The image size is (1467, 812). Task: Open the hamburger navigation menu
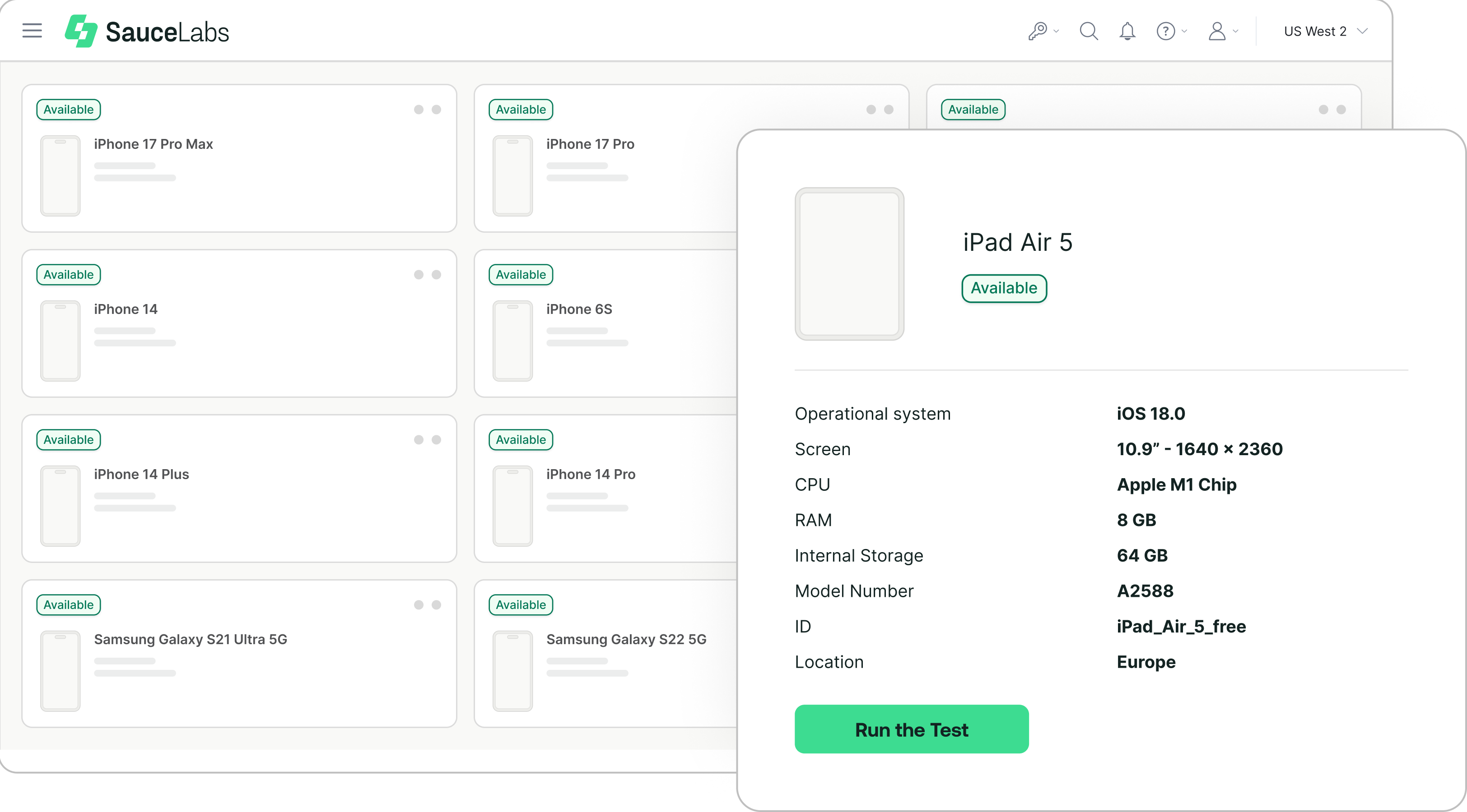click(32, 30)
